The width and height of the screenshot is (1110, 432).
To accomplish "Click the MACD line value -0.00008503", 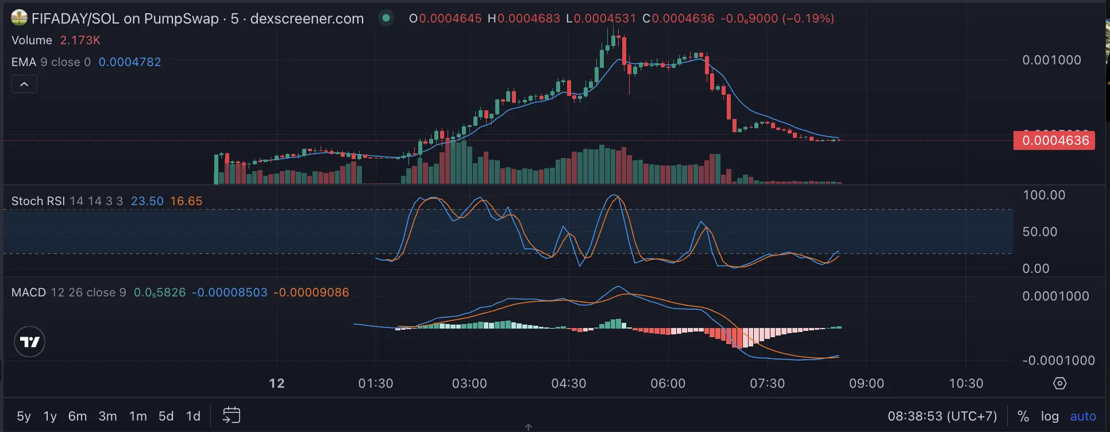I will pyautogui.click(x=230, y=292).
